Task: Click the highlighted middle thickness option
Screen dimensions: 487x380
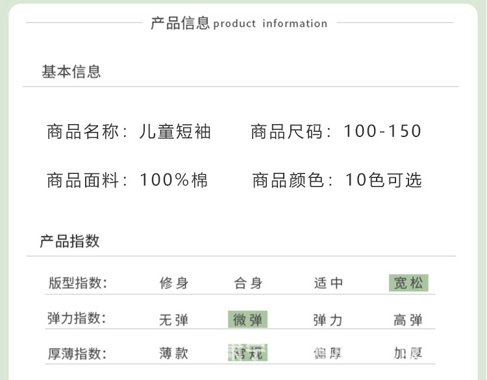Action: pos(248,354)
